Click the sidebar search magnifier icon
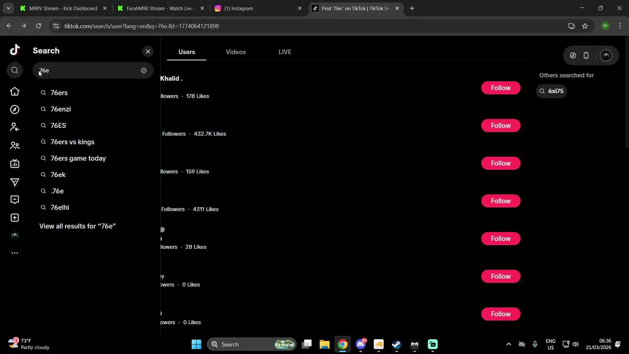629x354 pixels. pyautogui.click(x=15, y=70)
